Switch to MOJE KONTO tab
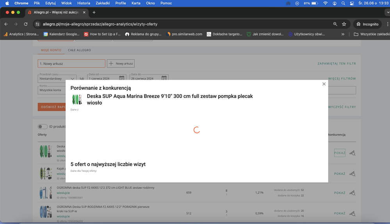The height and width of the screenshot is (224, 390). [51, 50]
